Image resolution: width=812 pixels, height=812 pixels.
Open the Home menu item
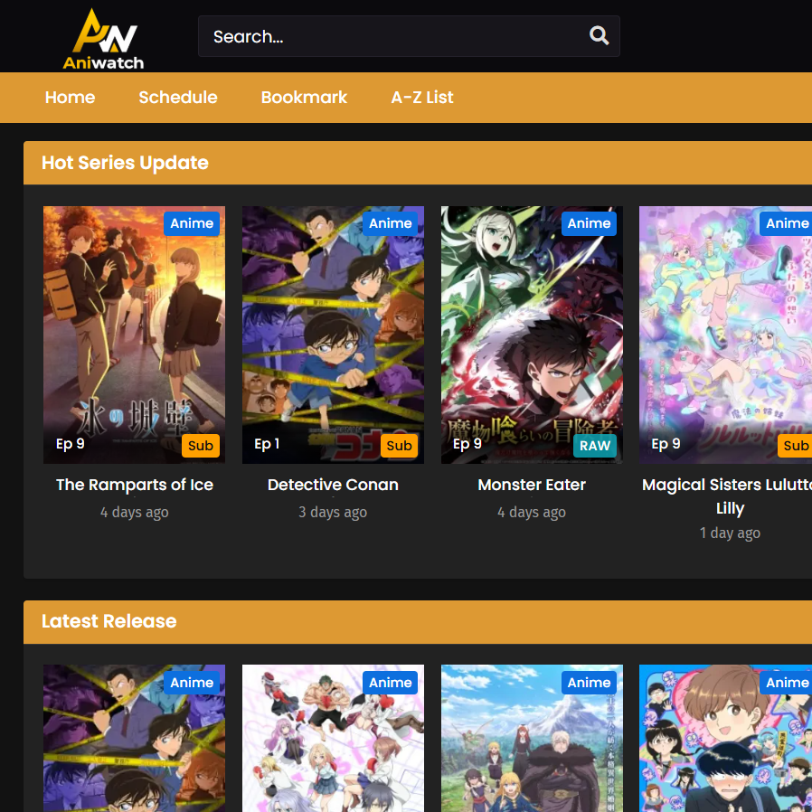click(x=70, y=98)
